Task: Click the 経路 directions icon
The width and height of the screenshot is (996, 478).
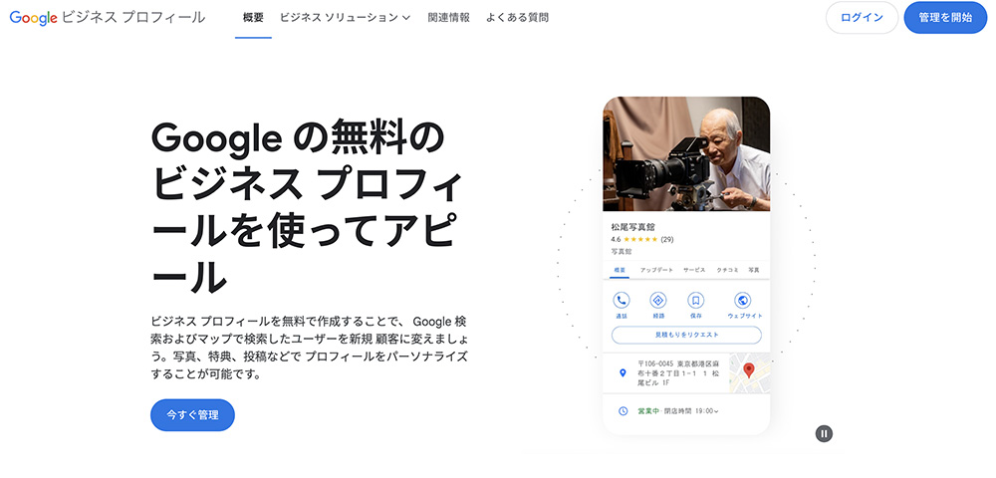Action: (658, 301)
